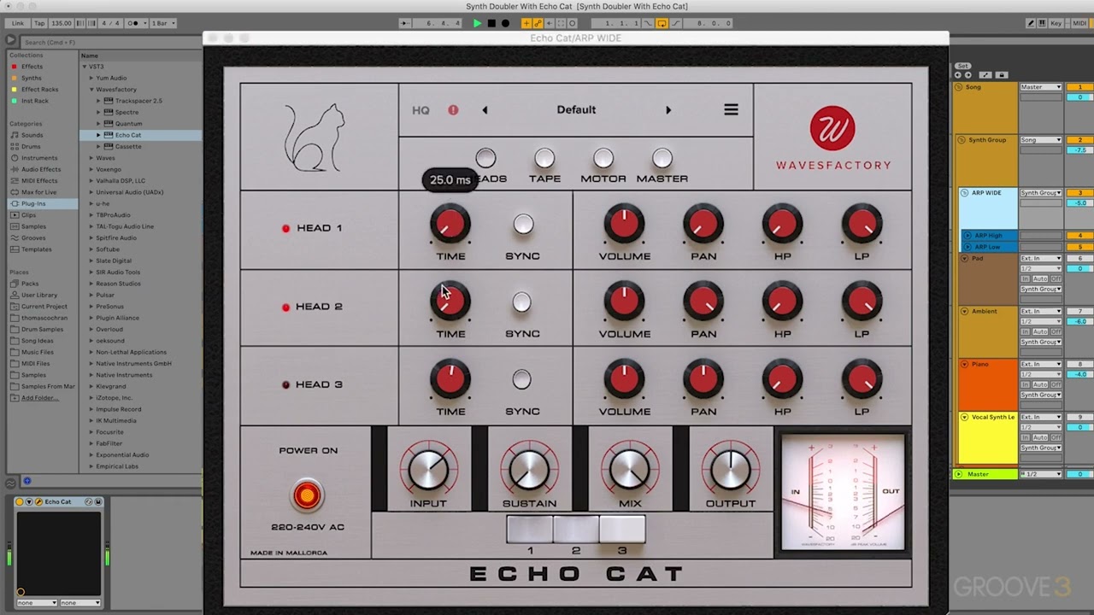Open the 1 Bar quantization dropdown

162,23
